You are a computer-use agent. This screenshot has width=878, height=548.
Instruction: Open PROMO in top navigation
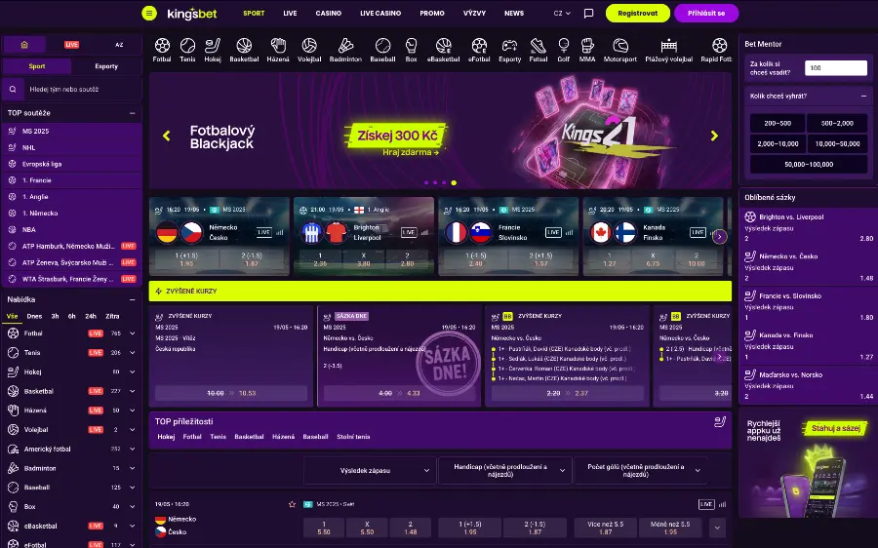pos(432,13)
